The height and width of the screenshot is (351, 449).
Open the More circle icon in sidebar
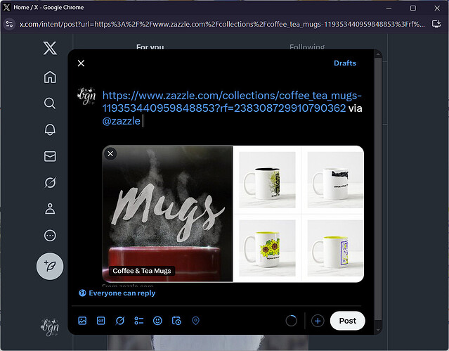50,236
